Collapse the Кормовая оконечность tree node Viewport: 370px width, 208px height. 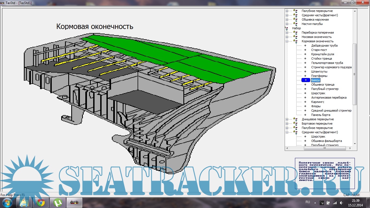(x=287, y=41)
